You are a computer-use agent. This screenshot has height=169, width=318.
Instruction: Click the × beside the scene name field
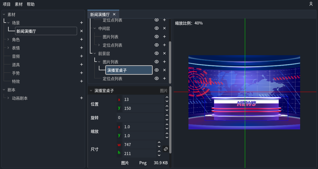(x=81, y=31)
